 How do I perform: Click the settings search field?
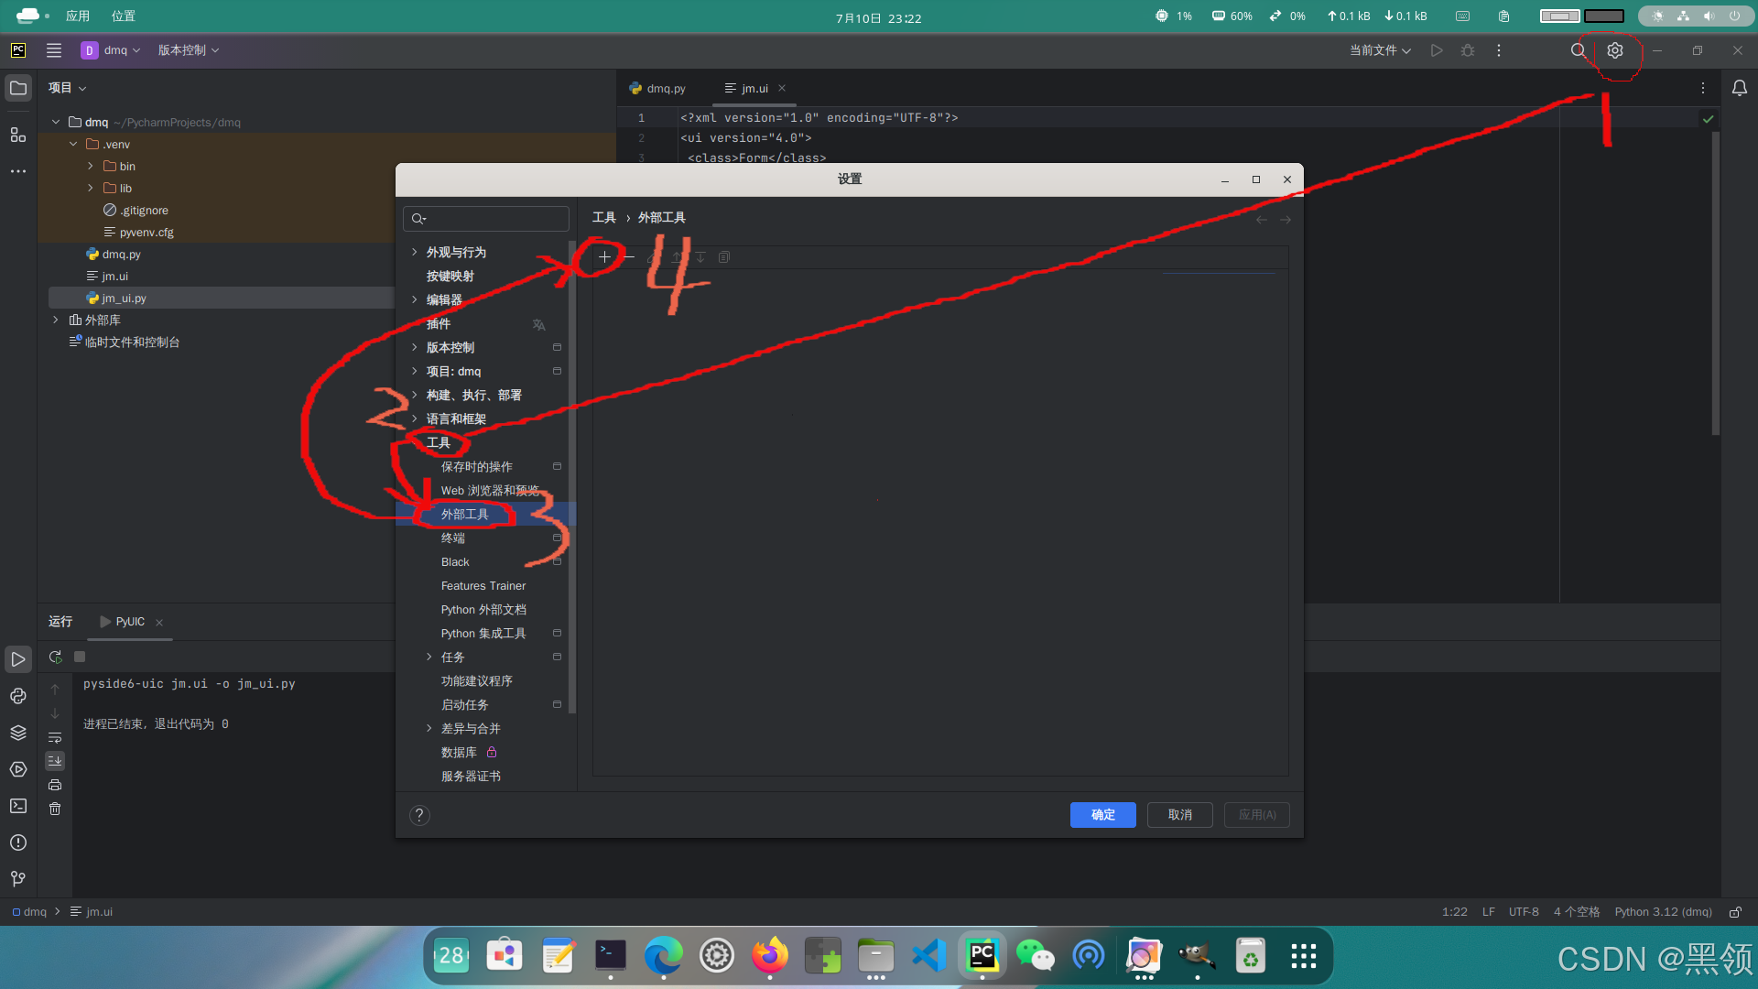486,218
